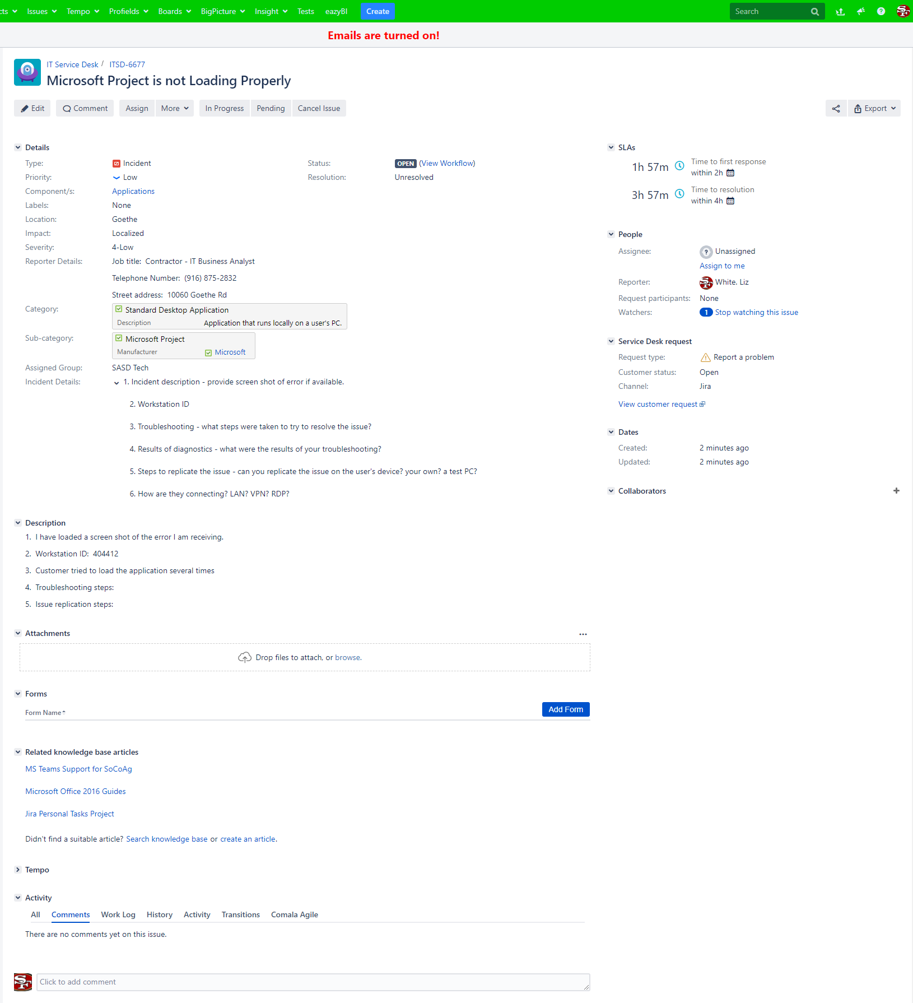Open the Tempo top menu
Viewport: 913px width, 1003px height.
coord(83,11)
